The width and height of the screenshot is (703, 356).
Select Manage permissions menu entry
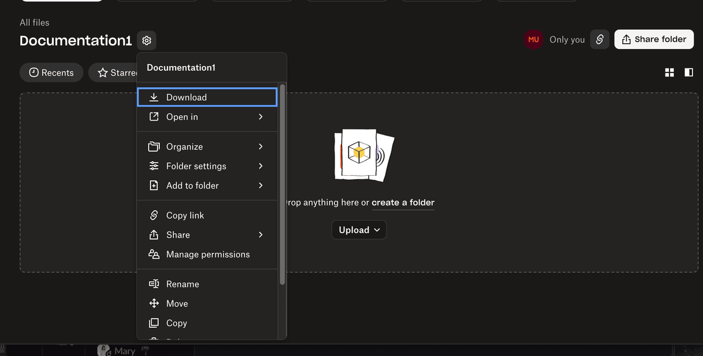(x=207, y=254)
